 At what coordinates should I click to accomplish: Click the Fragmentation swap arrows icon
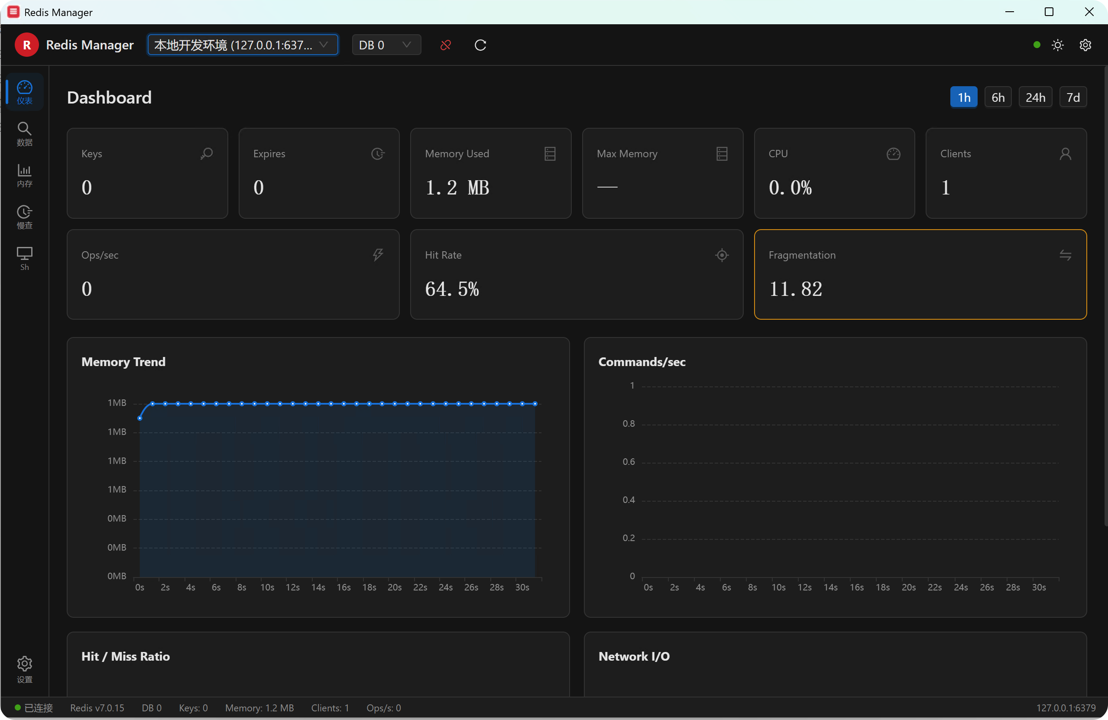(x=1065, y=255)
